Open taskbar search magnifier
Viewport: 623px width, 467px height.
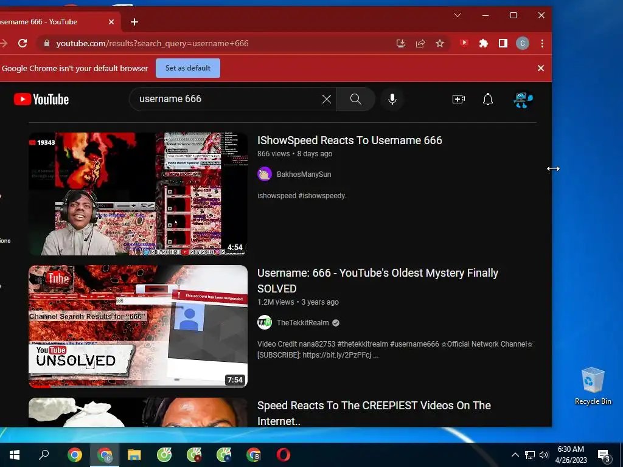44,455
